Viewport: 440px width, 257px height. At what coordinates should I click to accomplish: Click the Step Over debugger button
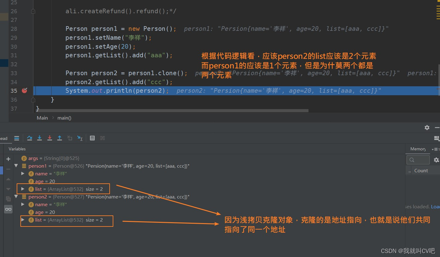pos(30,138)
